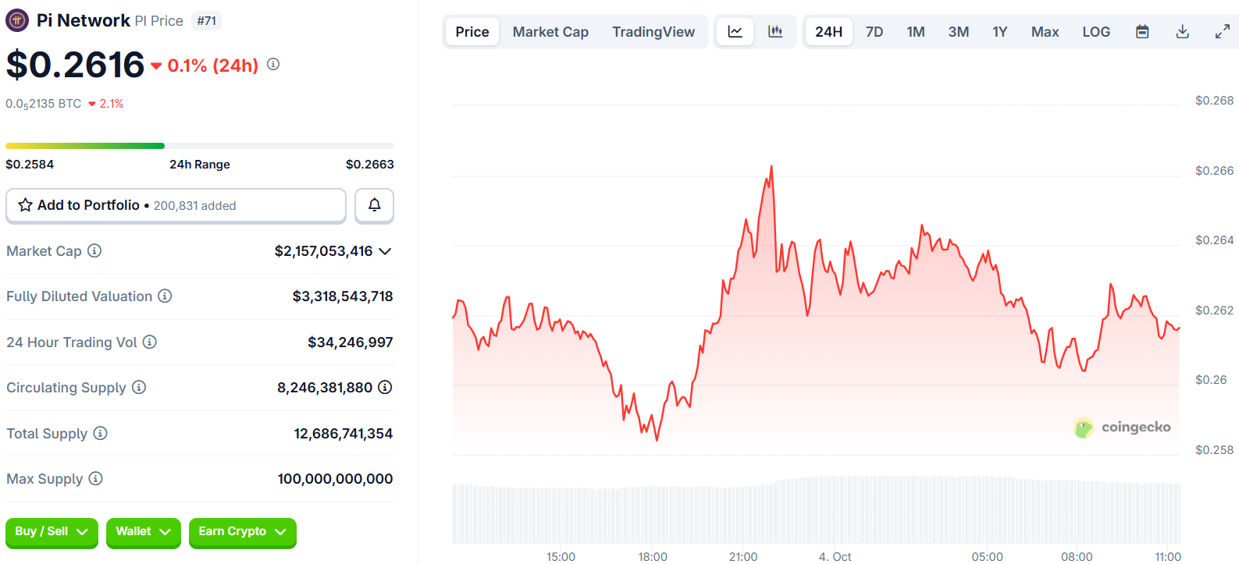The image size is (1239, 564).
Task: Click the 24h Range progress bar
Action: [x=199, y=146]
